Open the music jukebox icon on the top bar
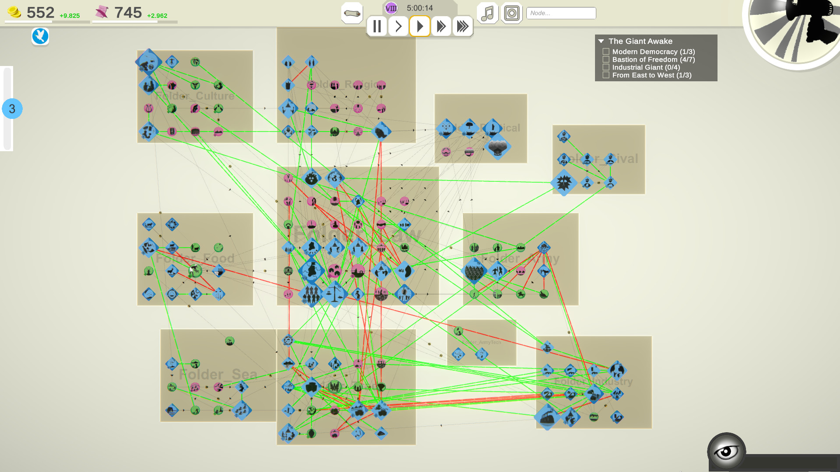The width and height of the screenshot is (840, 472). pos(487,13)
